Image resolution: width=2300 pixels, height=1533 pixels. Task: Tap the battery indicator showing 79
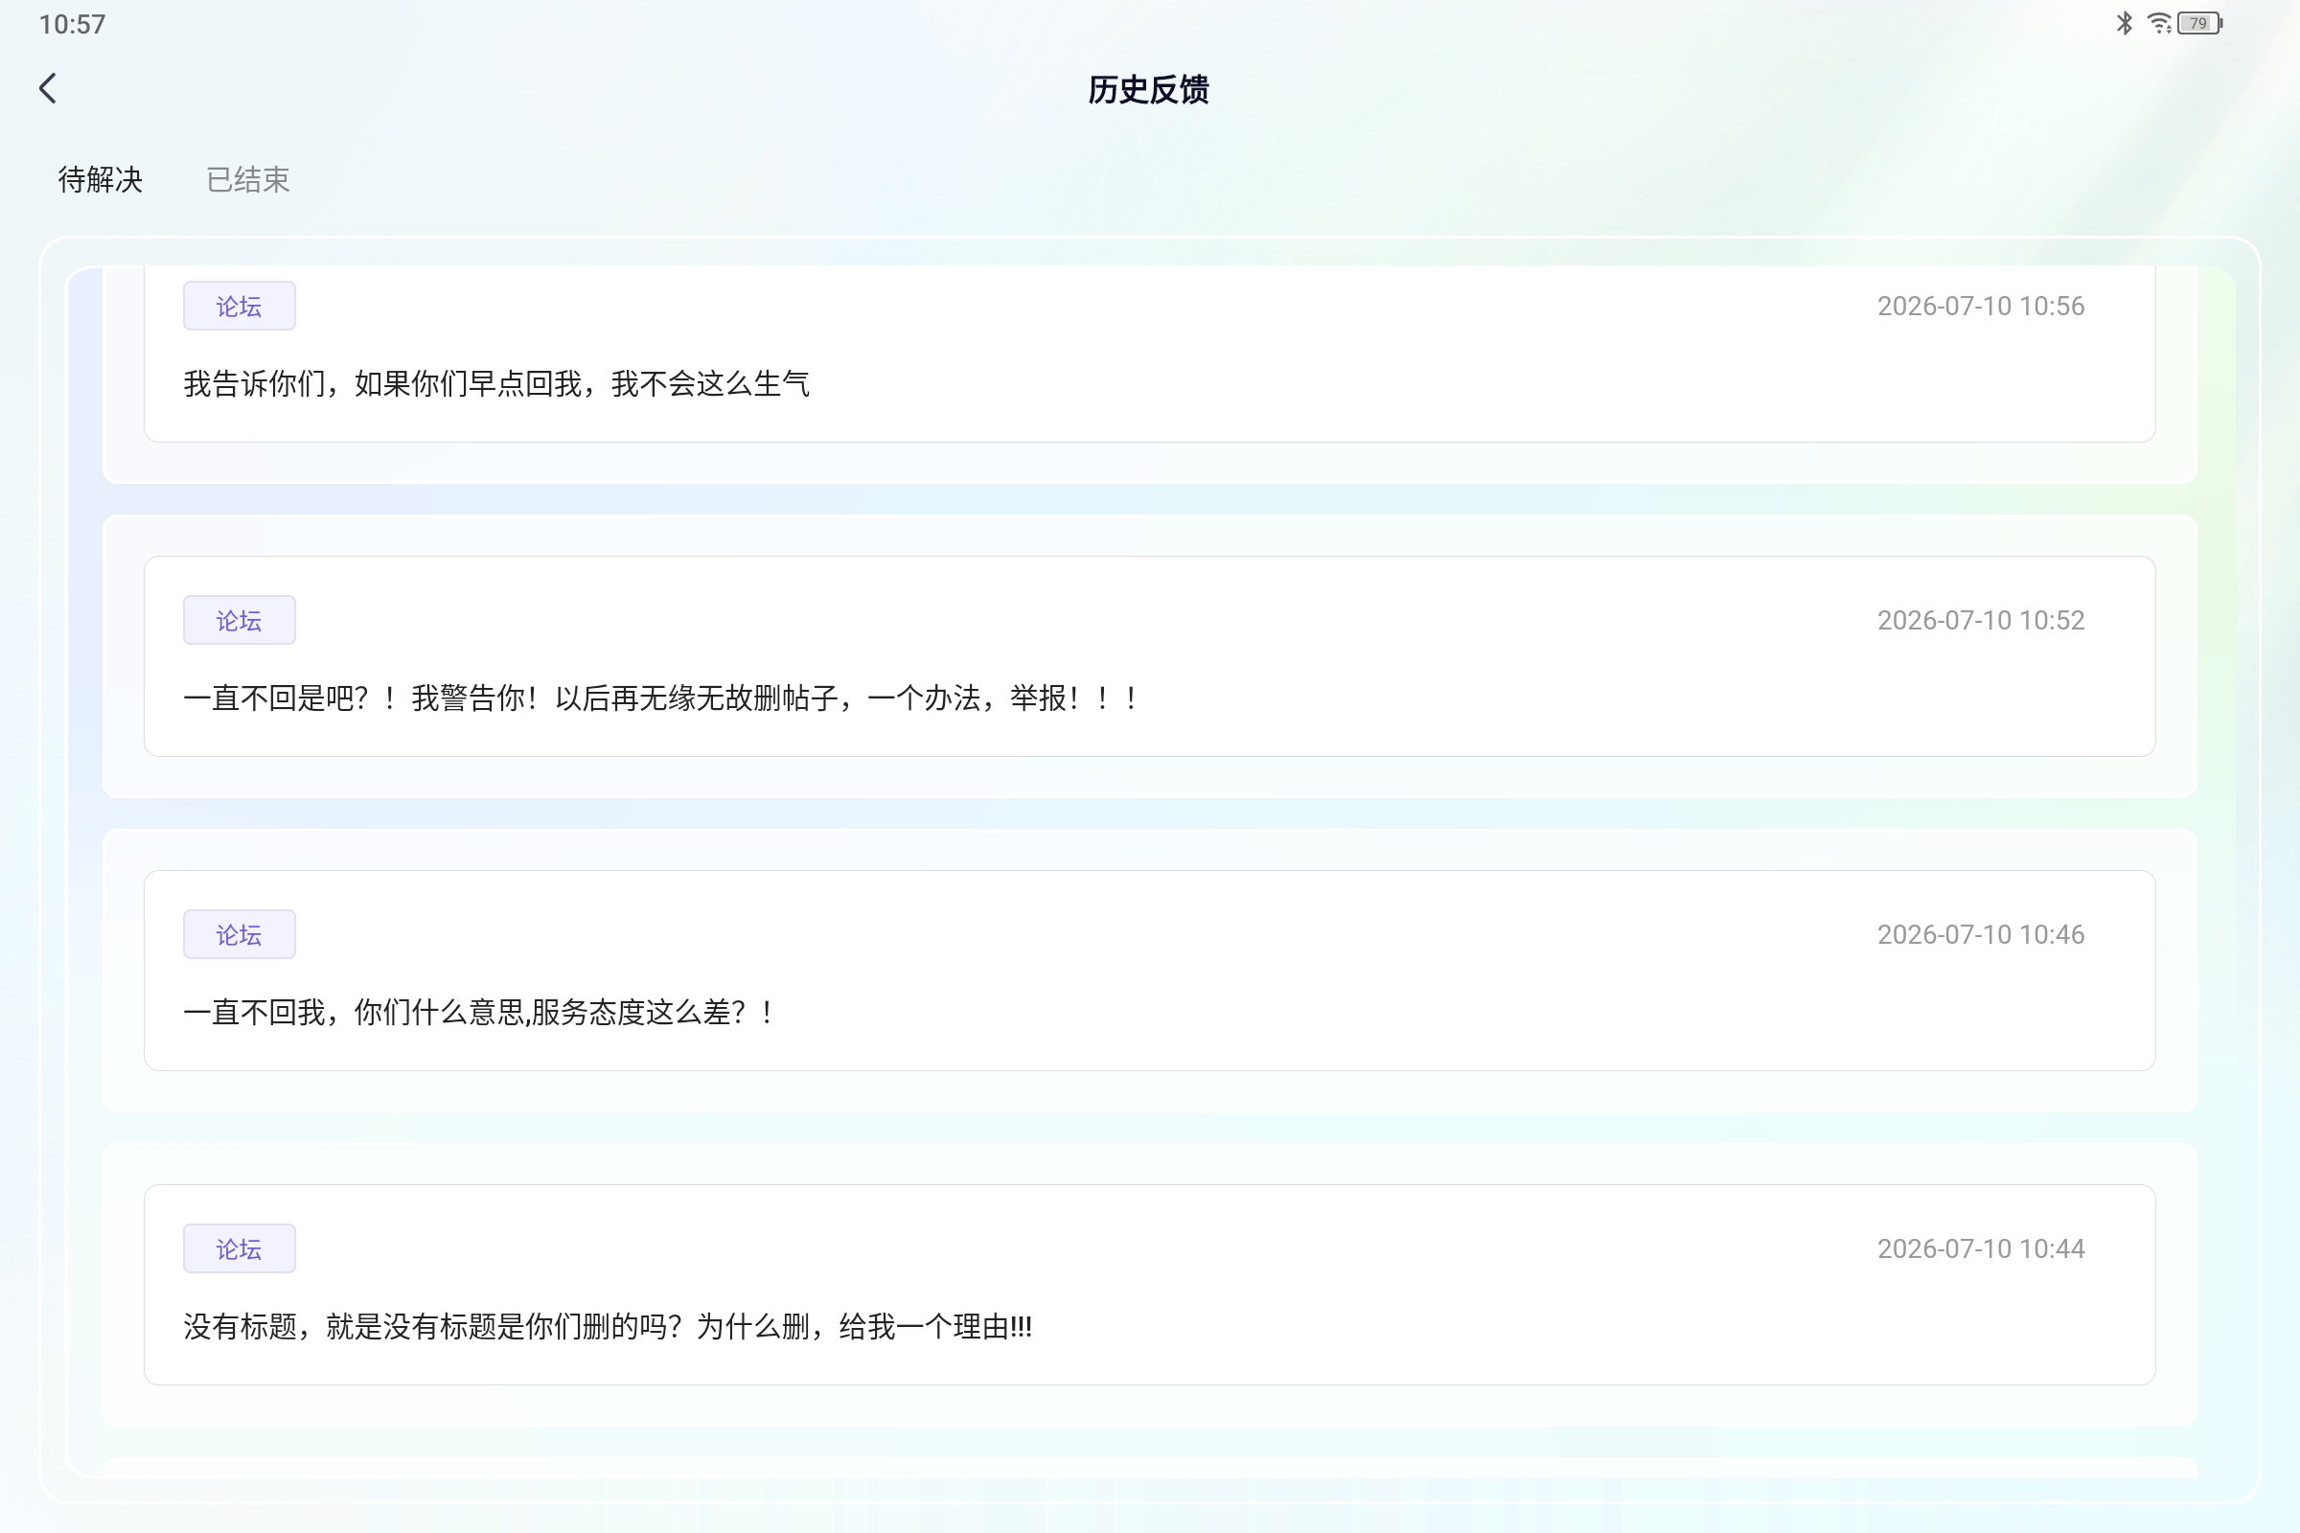2200,22
